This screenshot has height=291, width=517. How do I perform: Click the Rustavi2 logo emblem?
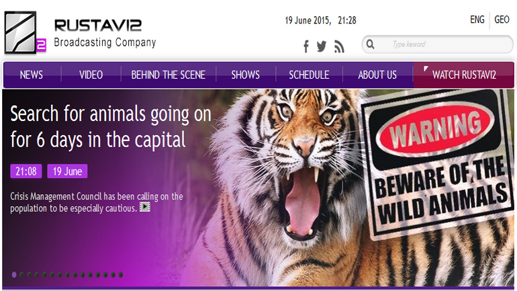(25, 32)
